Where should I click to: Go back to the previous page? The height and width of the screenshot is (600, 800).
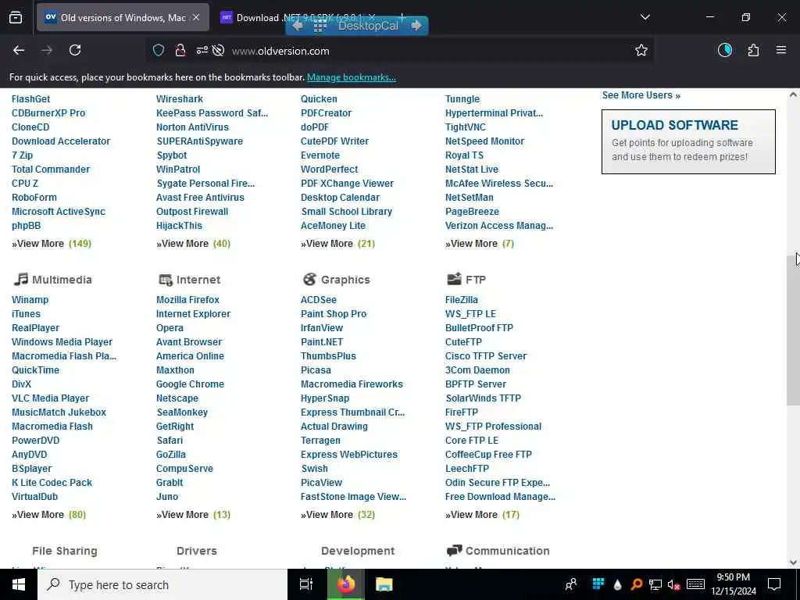(19, 50)
